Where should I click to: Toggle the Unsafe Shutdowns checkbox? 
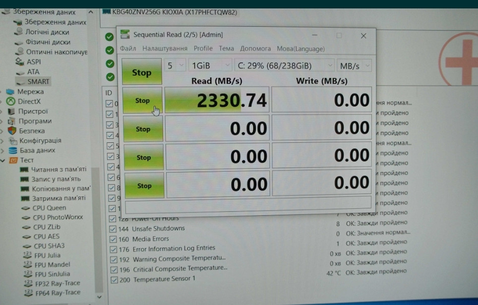click(113, 229)
